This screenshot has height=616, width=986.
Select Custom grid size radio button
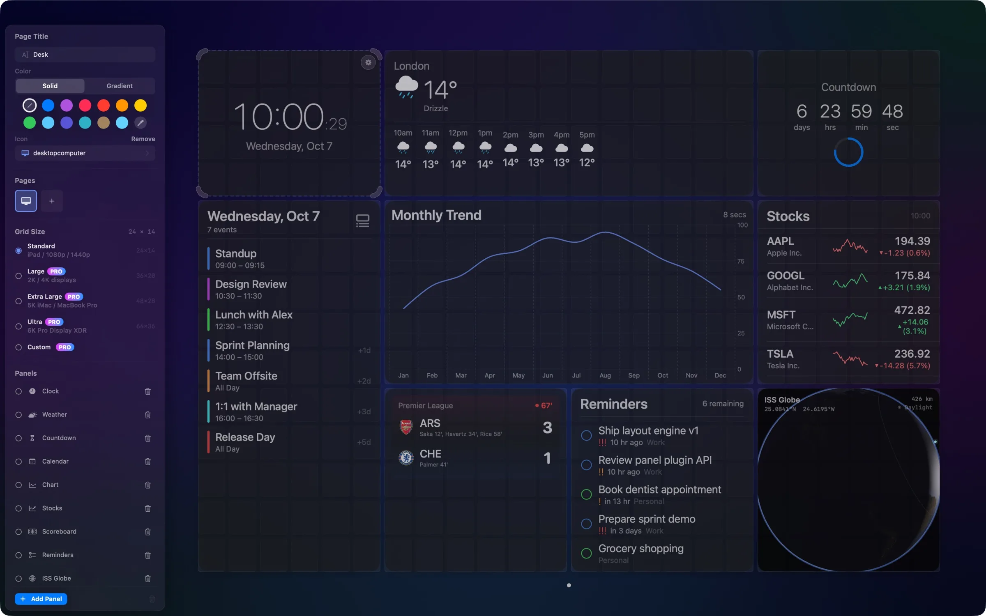[18, 347]
